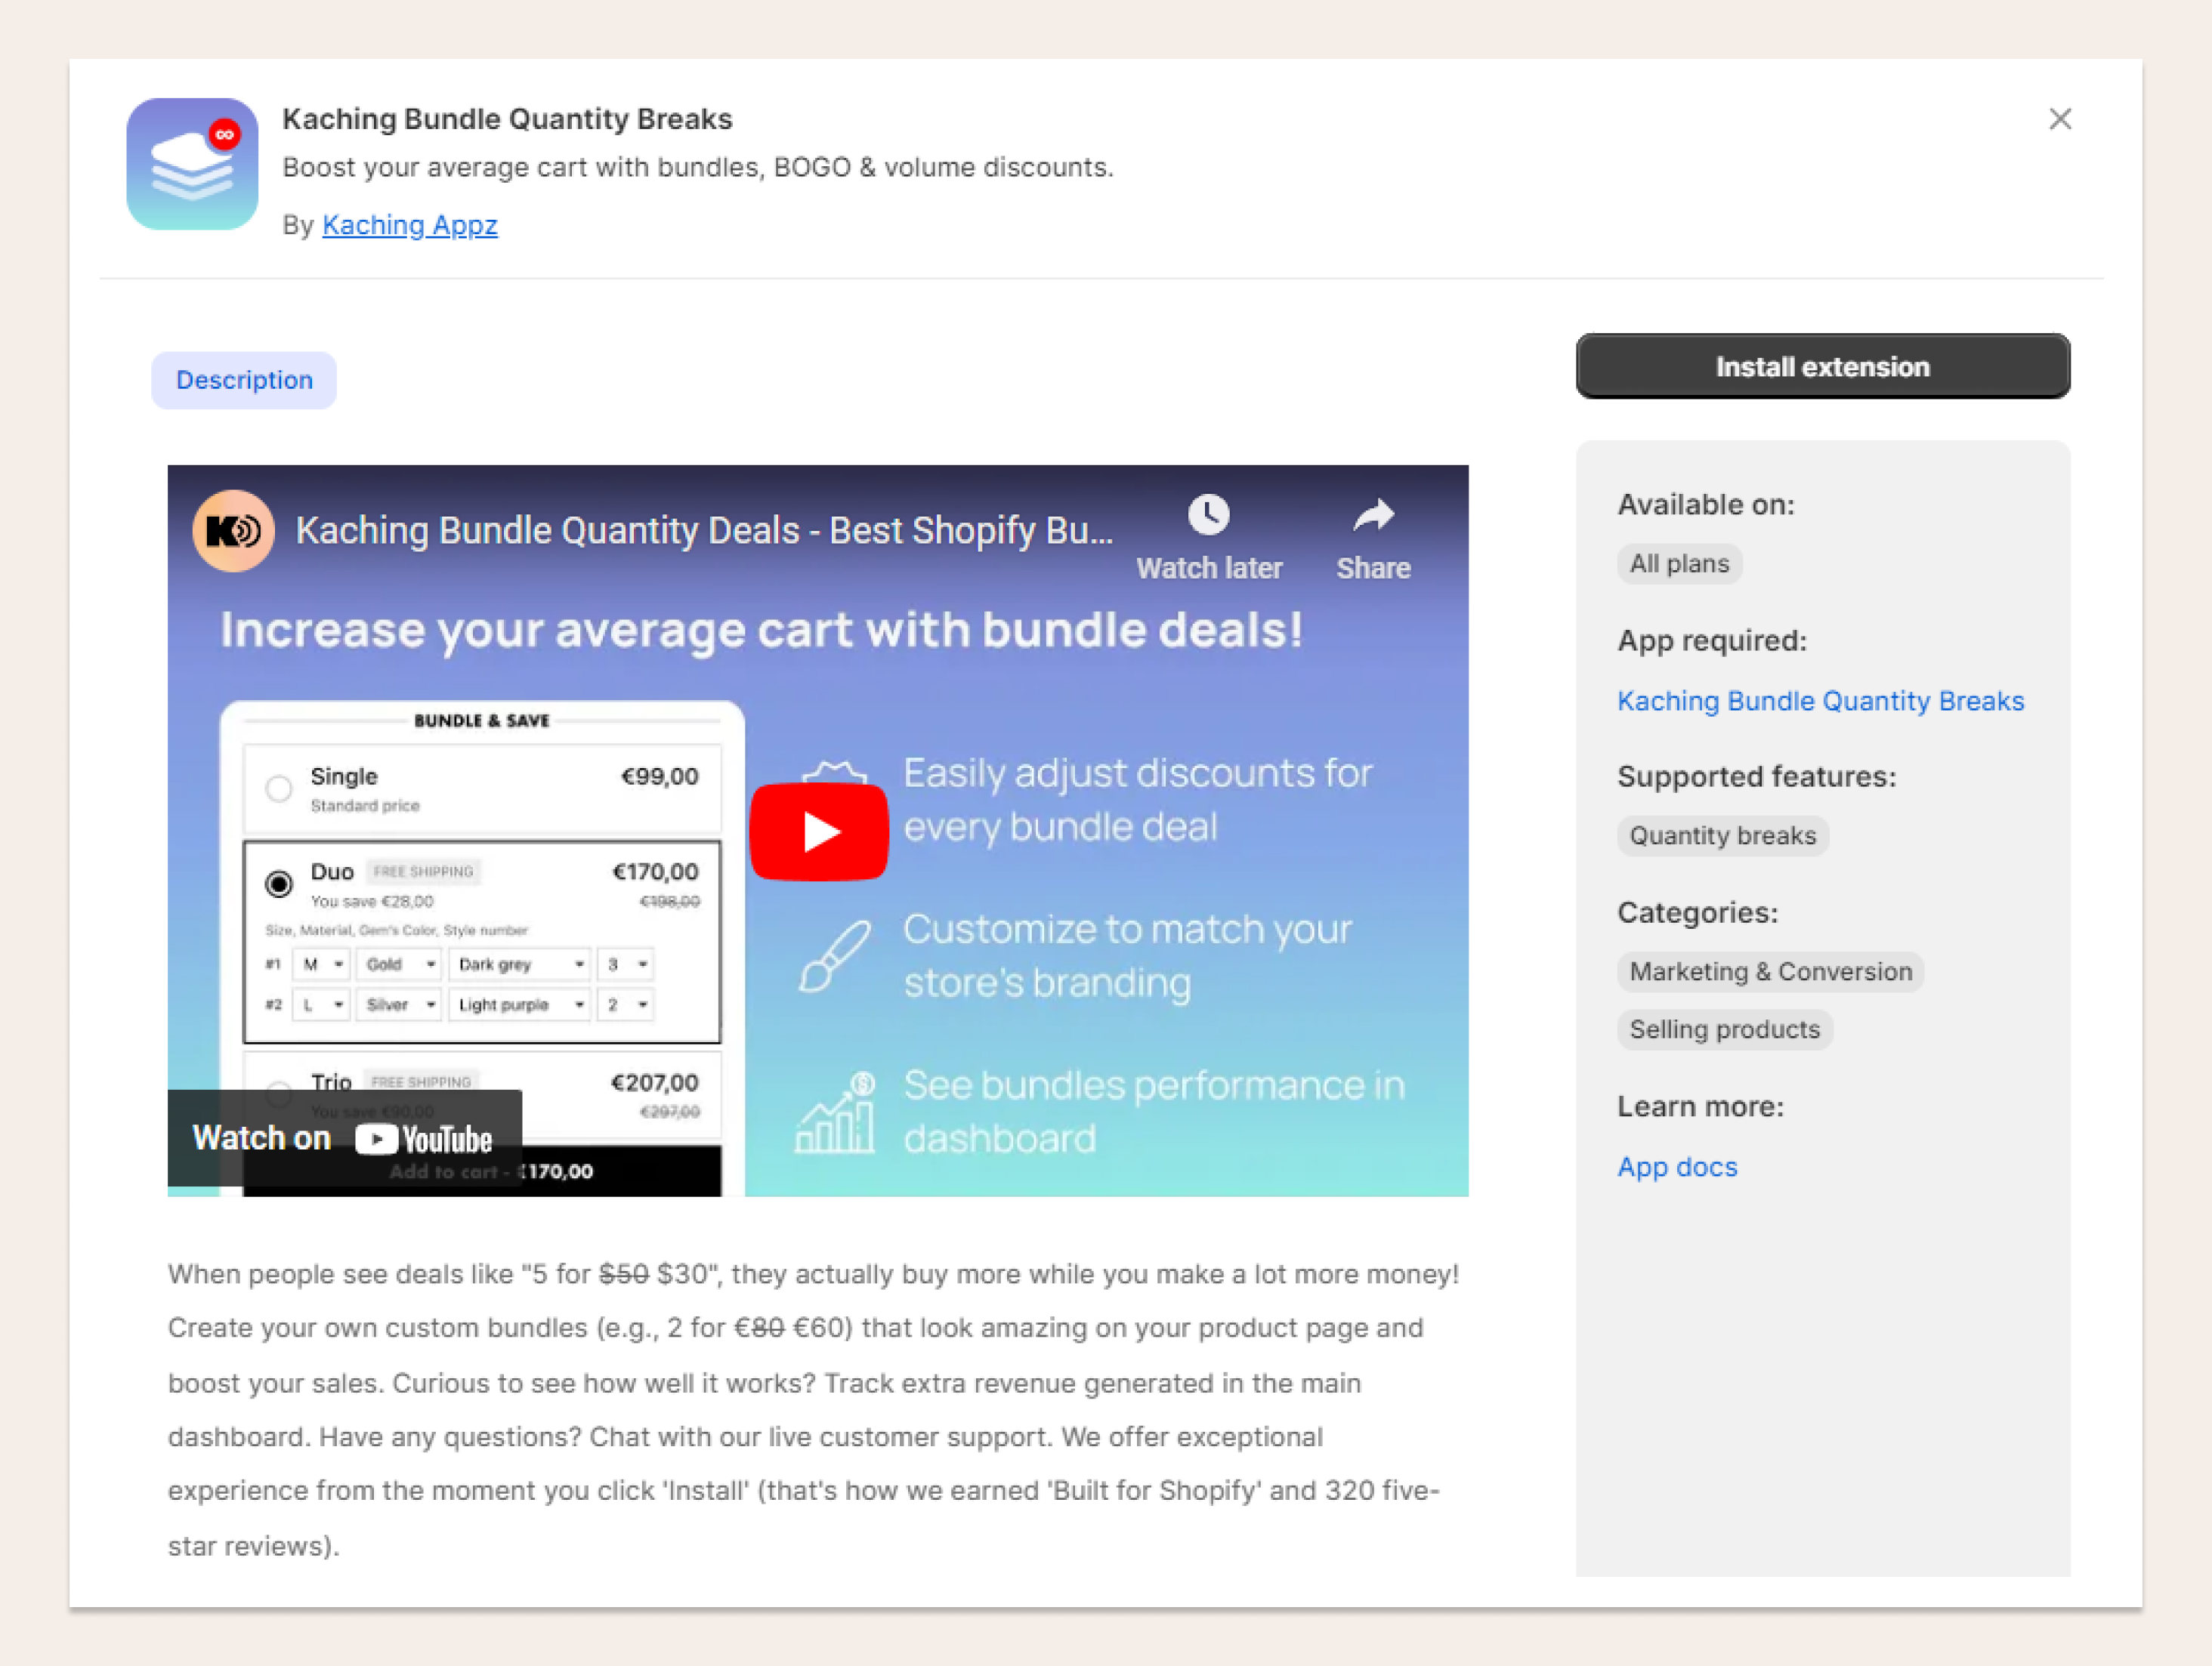
Task: Click the Kaching Bundle app logo icon
Action: (192, 164)
